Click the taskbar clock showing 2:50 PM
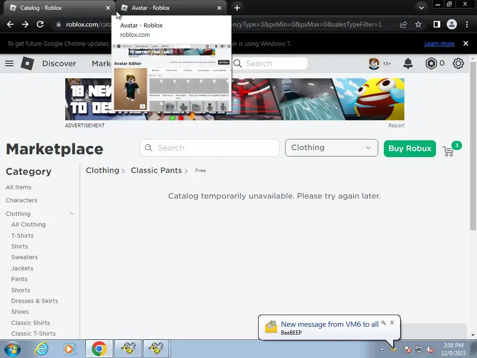The height and width of the screenshot is (358, 477). click(453, 349)
